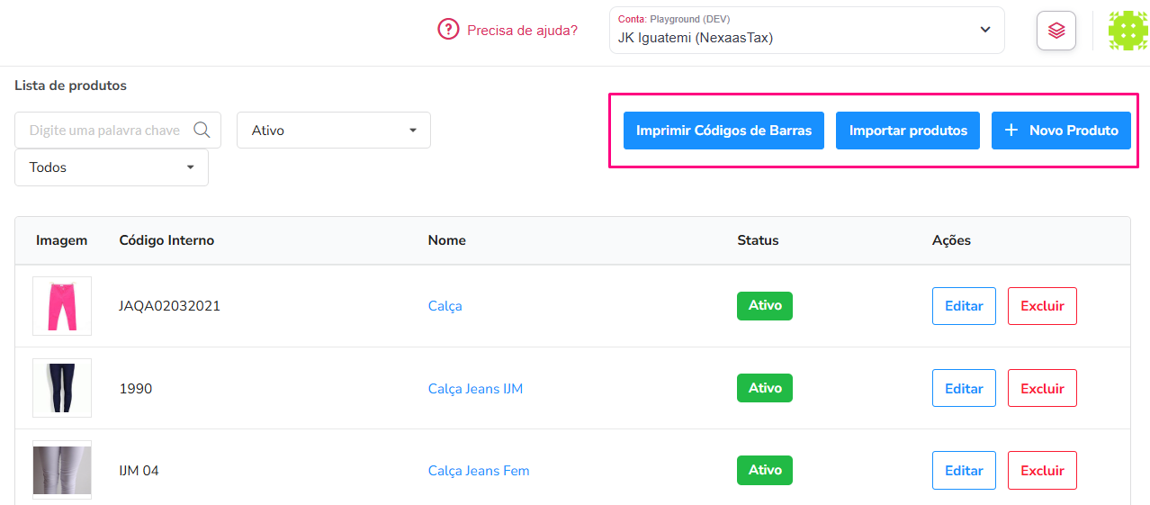This screenshot has width=1150, height=505.
Task: Open the green user avatar menu
Action: click(1128, 31)
